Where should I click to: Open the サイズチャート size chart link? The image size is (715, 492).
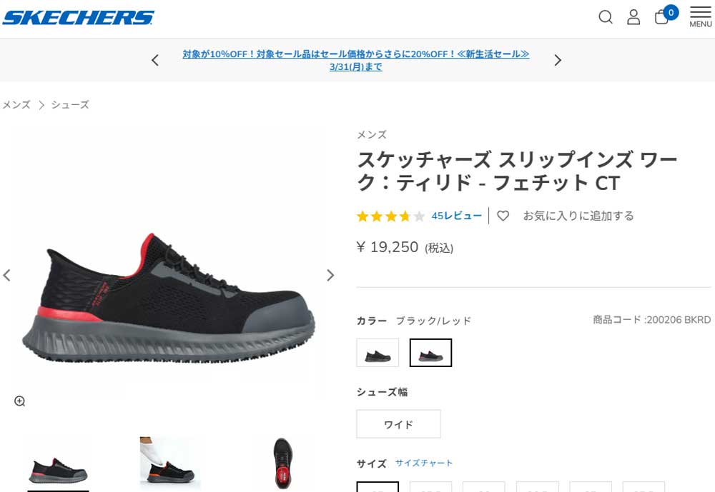pos(423,463)
